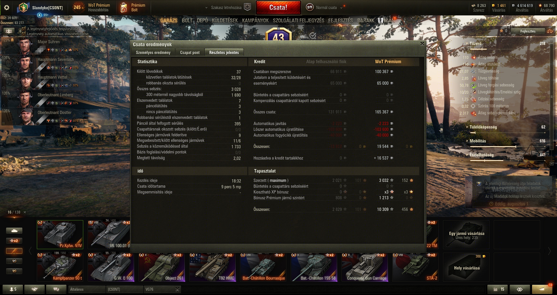The width and height of the screenshot is (557, 295).
Task: Select the Bat.-Châtillon Bourrasque tank
Action: click(x=263, y=267)
